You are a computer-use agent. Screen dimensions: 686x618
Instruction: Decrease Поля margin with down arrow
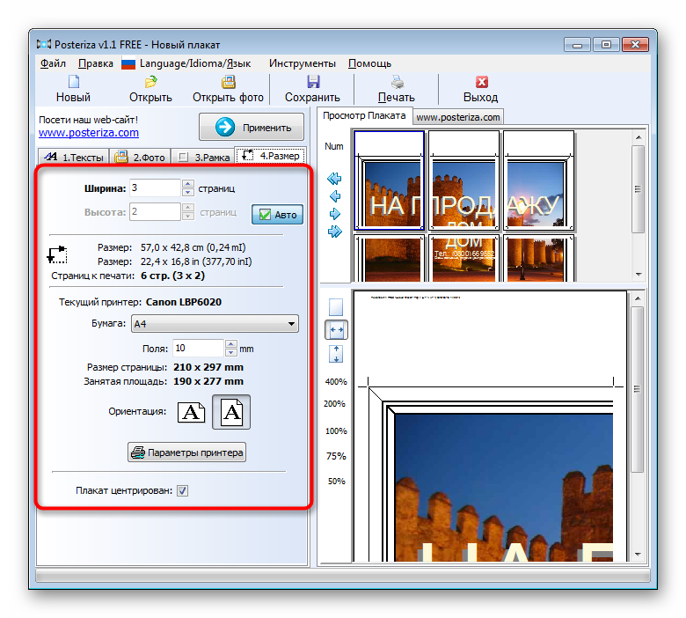tap(231, 352)
